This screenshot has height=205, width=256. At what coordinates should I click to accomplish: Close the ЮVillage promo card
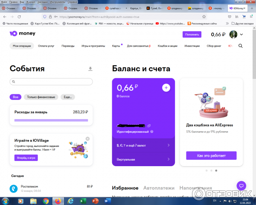[87, 139]
